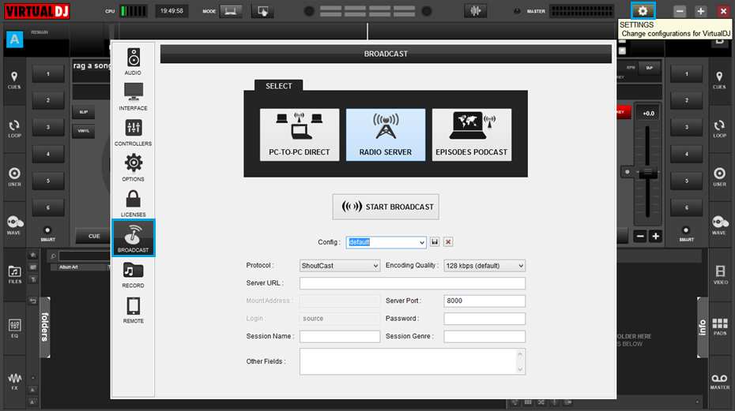The width and height of the screenshot is (735, 411).
Task: Click Start Broadcast button
Action: coord(386,207)
